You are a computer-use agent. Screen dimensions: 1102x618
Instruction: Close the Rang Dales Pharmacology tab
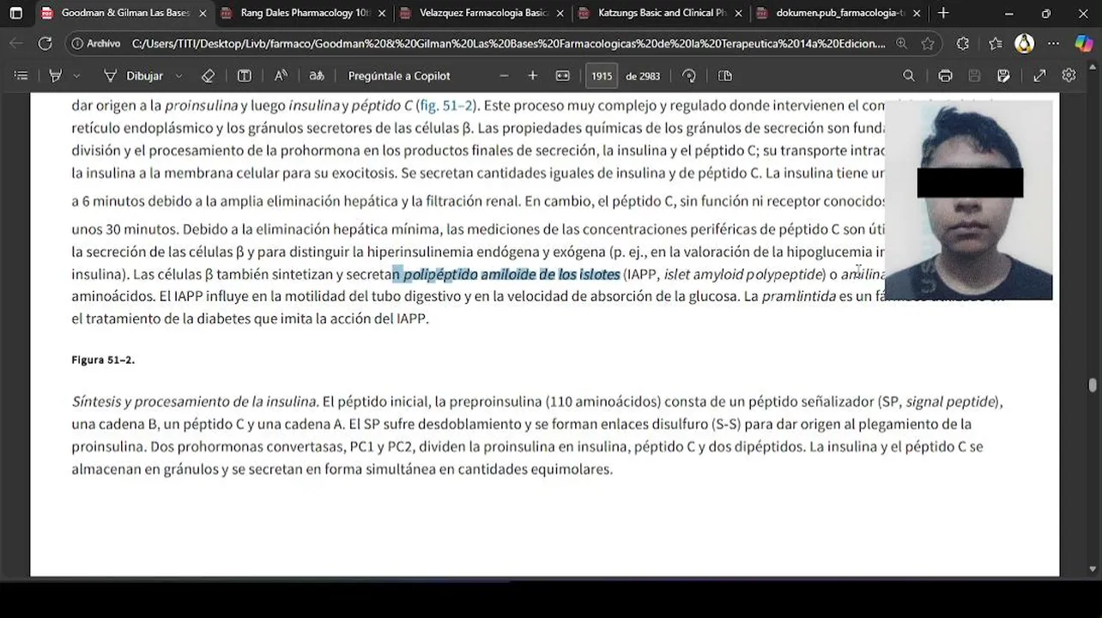click(x=382, y=14)
